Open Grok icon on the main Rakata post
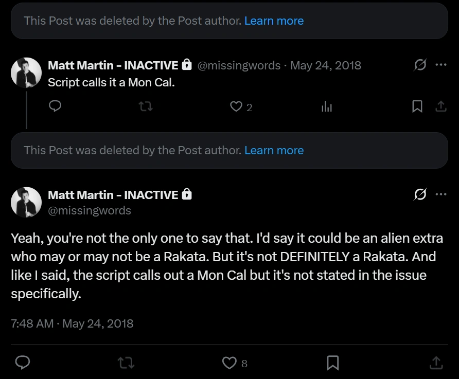Image resolution: width=459 pixels, height=379 pixels. 420,195
